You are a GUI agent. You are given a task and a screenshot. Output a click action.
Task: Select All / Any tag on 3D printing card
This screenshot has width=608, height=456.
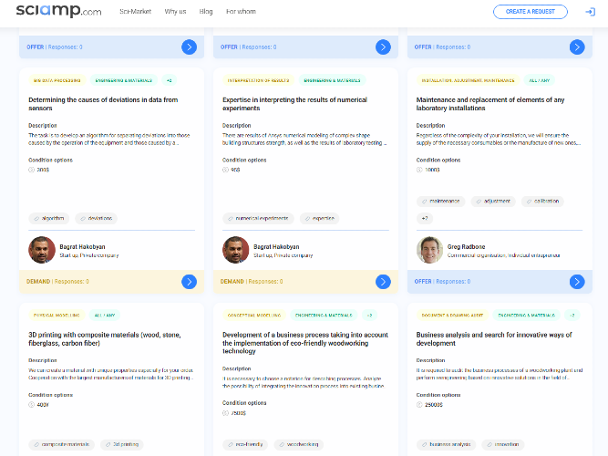coord(105,316)
